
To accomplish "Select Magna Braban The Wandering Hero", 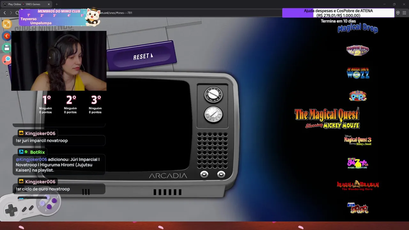I will click(358, 186).
